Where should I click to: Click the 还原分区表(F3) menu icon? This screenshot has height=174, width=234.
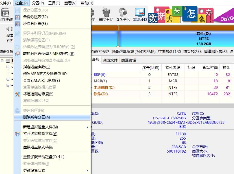click(17, 24)
